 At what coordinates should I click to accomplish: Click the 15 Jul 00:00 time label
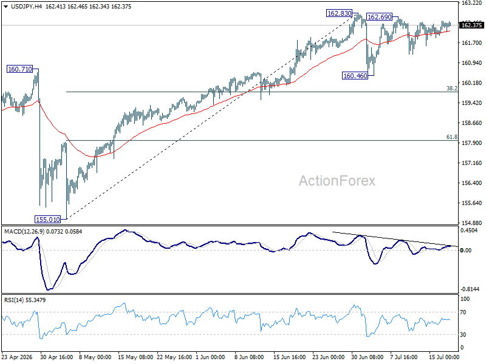pyautogui.click(x=444, y=357)
